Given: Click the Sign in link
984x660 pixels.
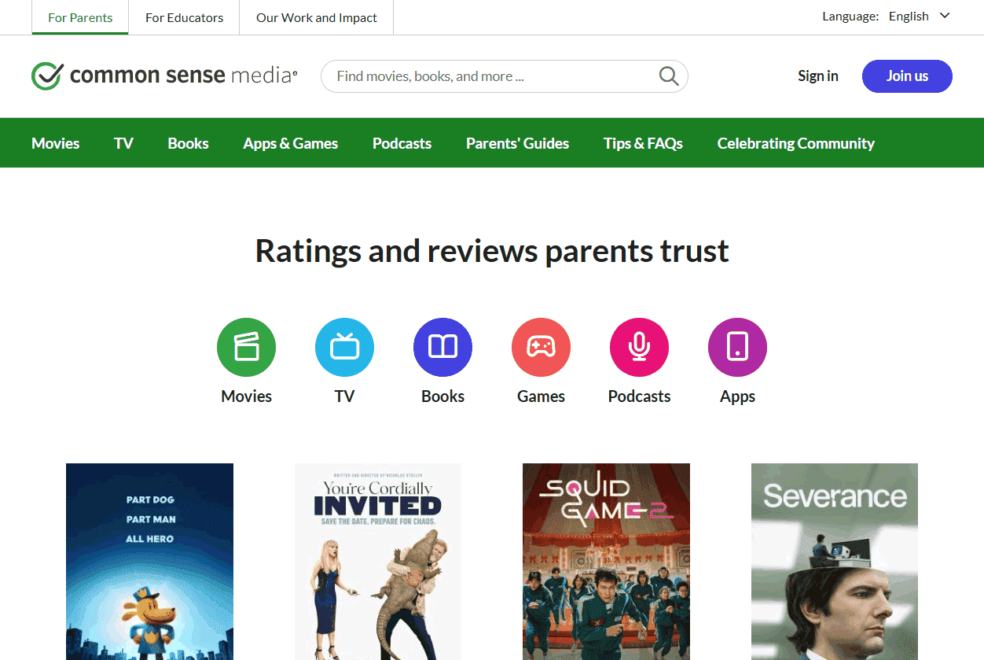Looking at the screenshot, I should 817,76.
